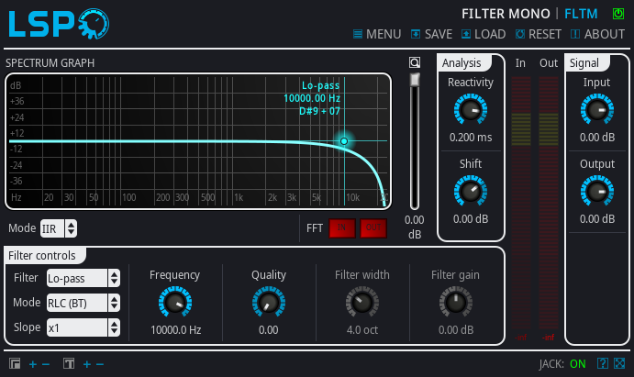Open the MENU item

[x=376, y=34]
